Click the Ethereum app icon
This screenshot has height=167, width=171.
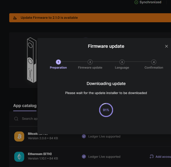pyautogui.click(x=19, y=157)
